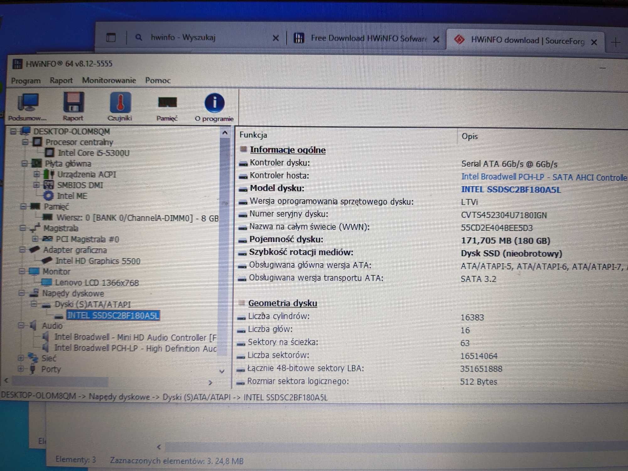Click the Pojemność dysku row
The height and width of the screenshot is (471, 628).
click(432, 240)
